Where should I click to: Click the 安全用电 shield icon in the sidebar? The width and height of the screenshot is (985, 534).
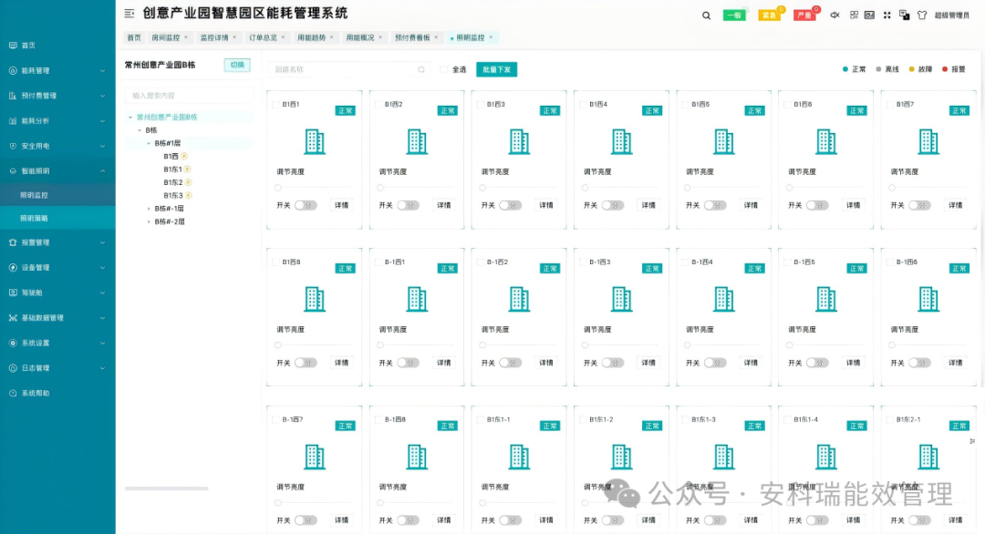(13, 146)
